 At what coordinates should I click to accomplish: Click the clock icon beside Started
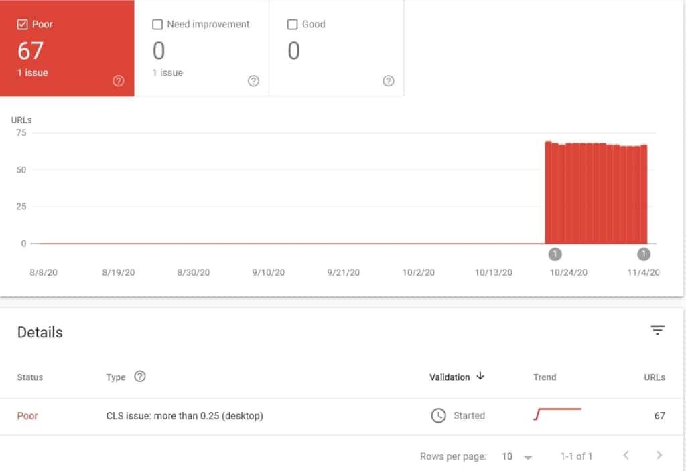(x=438, y=415)
